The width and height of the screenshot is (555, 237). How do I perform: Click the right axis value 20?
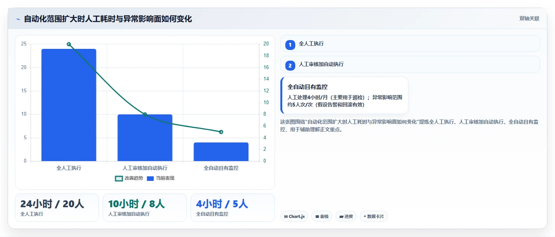266,44
